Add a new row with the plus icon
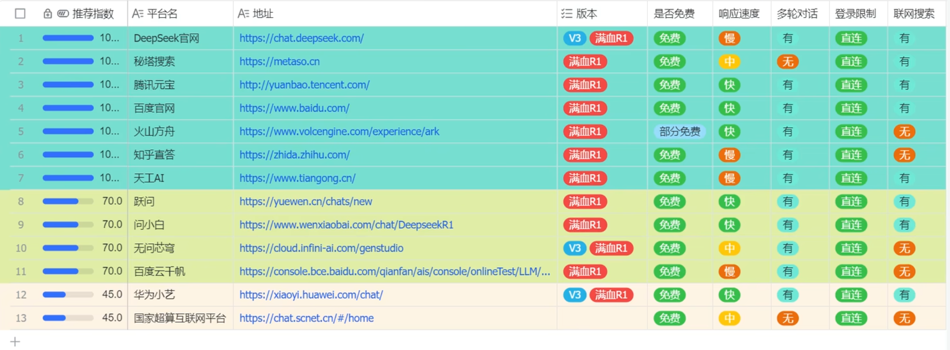The width and height of the screenshot is (950, 350). 15,342
